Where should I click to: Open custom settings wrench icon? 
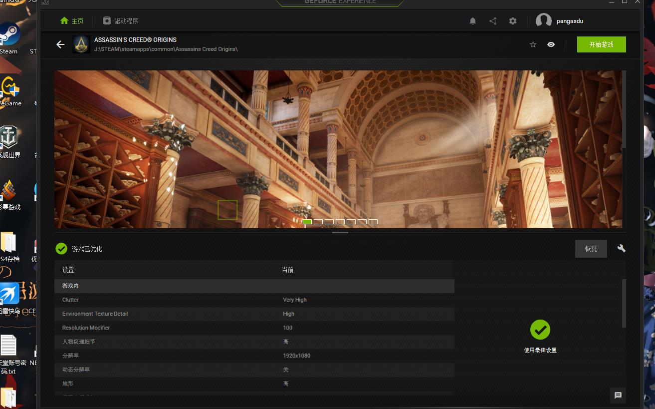[x=621, y=248]
